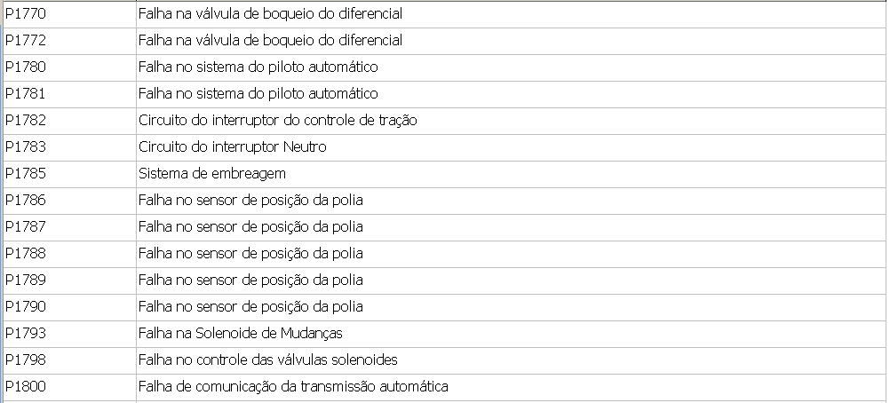This screenshot has height=403, width=890.
Task: Select the P1789 code cell
Action: (x=26, y=281)
